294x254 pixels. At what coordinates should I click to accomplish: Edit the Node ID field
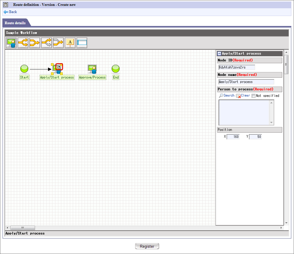pos(237,67)
